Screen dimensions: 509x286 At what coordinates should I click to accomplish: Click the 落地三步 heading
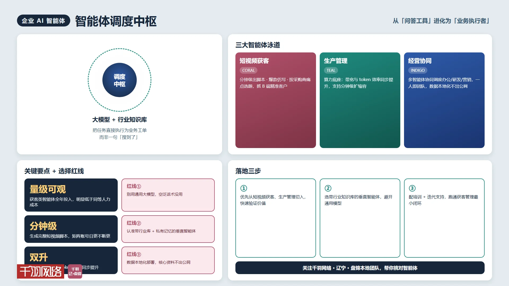click(x=248, y=171)
